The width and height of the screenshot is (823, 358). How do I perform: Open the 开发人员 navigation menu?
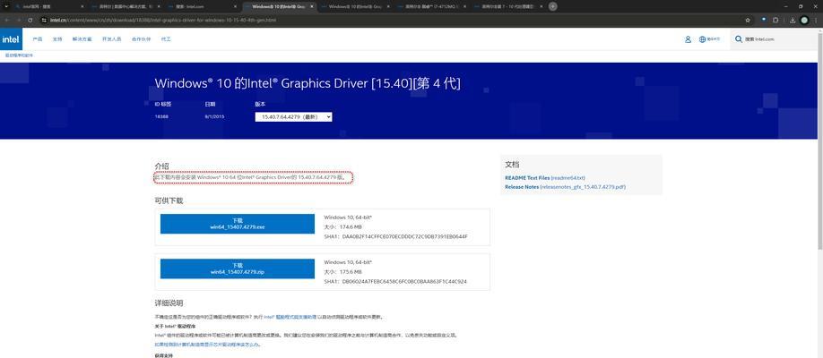coord(112,39)
